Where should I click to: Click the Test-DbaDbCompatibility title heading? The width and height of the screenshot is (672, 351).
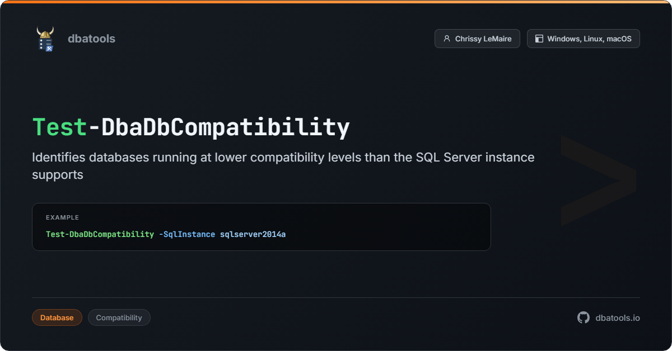point(191,127)
